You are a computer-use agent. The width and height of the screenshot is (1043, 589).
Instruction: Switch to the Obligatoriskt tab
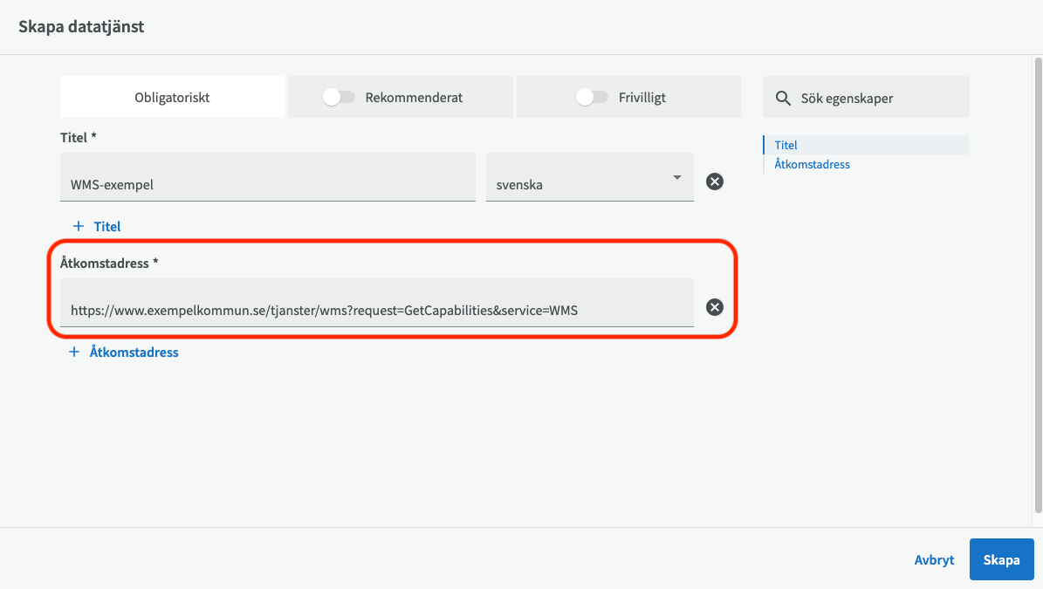click(172, 98)
